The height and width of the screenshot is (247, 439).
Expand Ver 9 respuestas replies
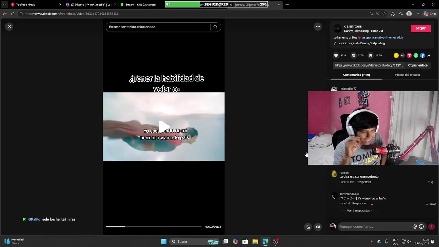tap(360, 211)
